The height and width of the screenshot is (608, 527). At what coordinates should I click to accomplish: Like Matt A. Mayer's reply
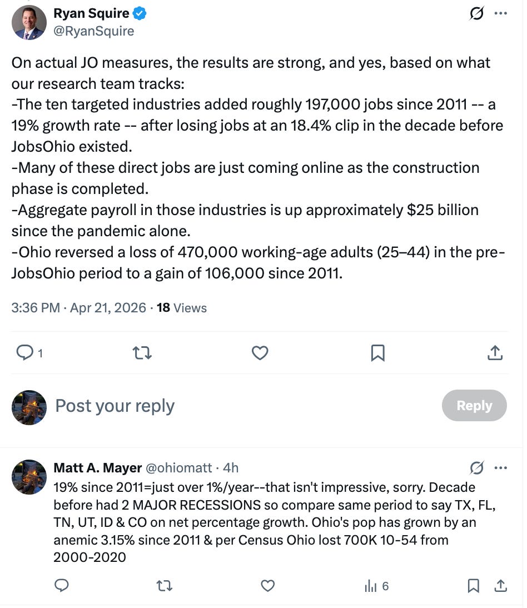(267, 586)
